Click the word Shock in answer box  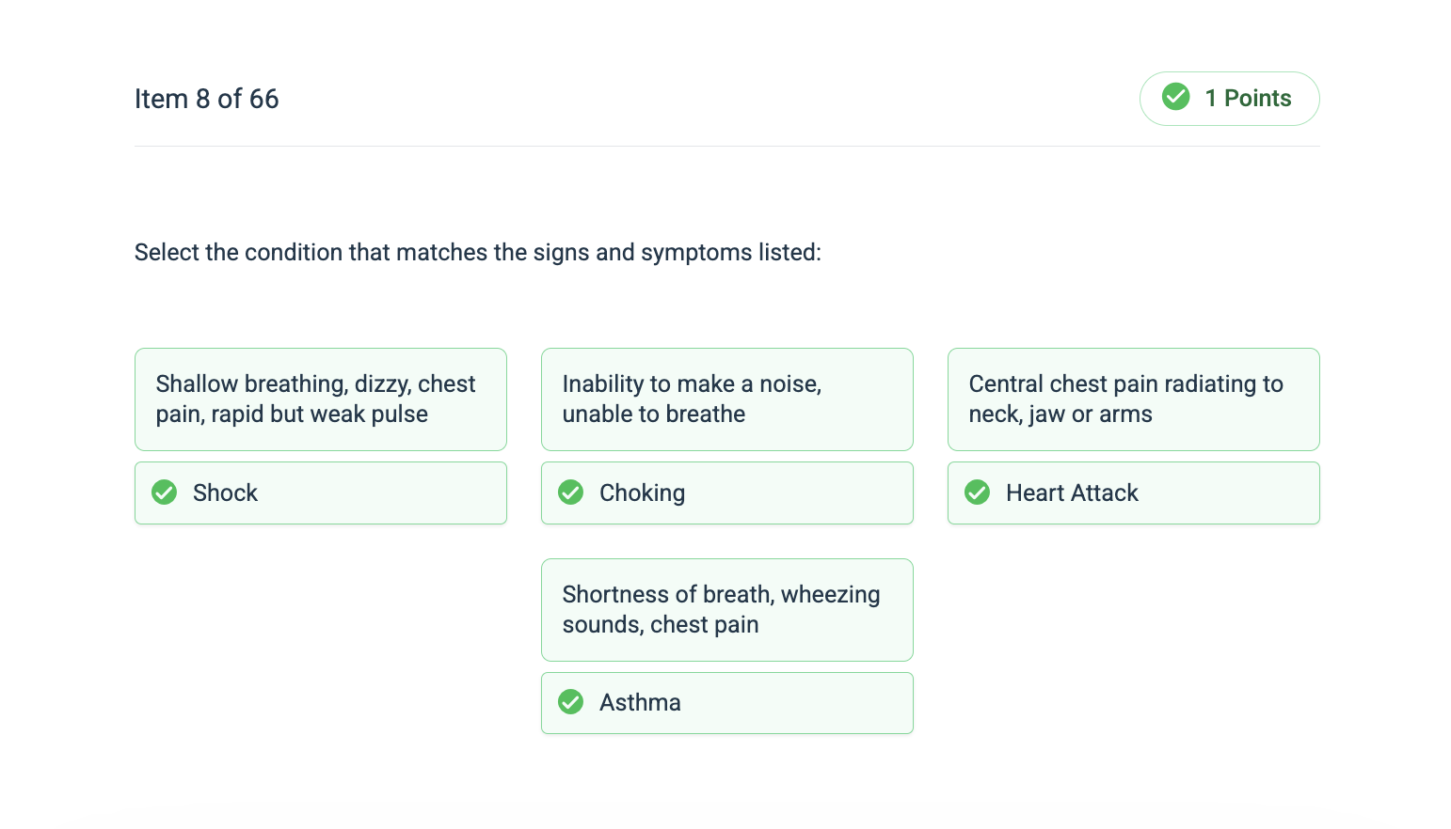(225, 493)
